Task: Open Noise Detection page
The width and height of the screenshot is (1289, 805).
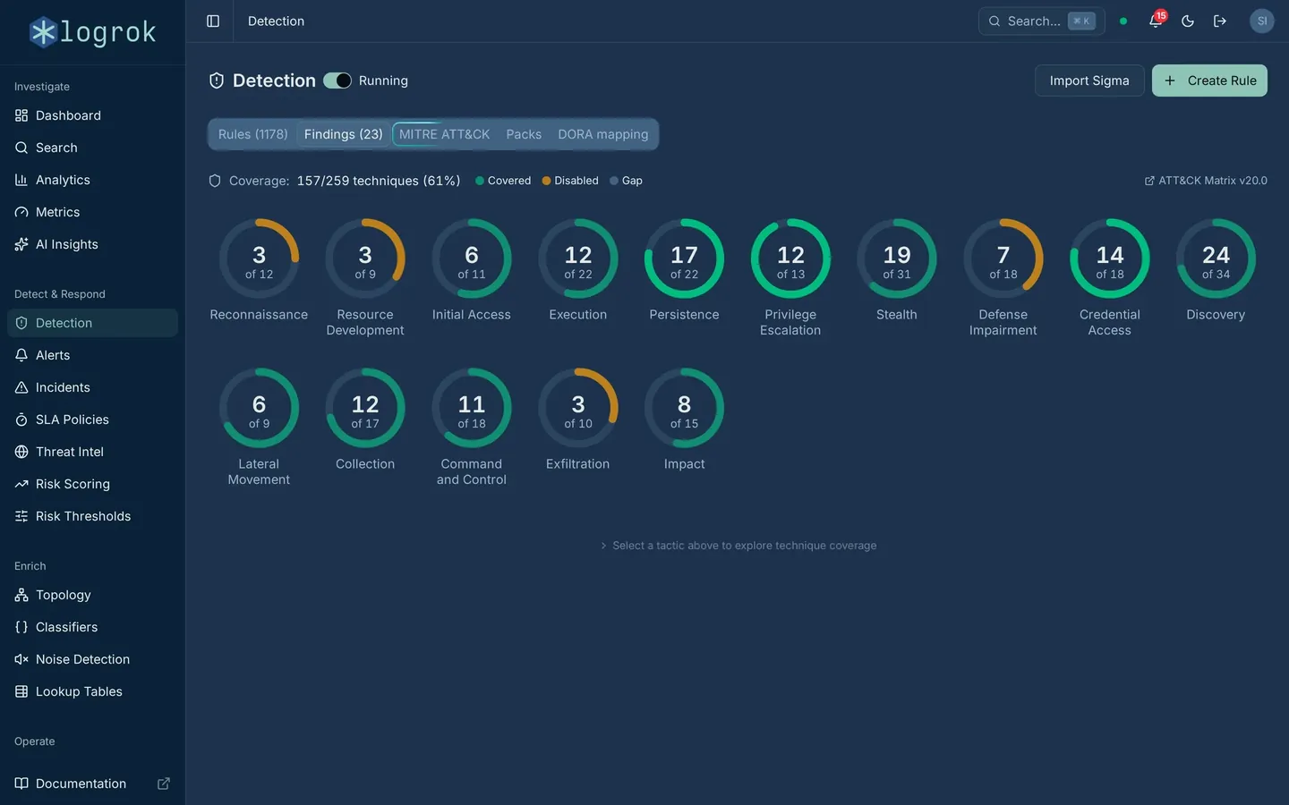Action: point(92,659)
